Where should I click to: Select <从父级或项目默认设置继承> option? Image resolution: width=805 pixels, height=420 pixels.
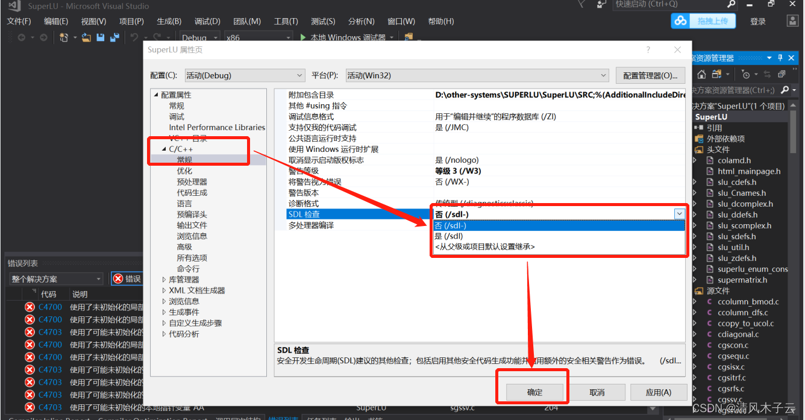(x=559, y=246)
